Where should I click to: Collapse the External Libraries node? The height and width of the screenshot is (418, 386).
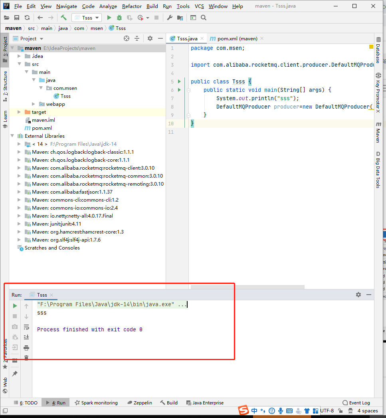coord(12,136)
